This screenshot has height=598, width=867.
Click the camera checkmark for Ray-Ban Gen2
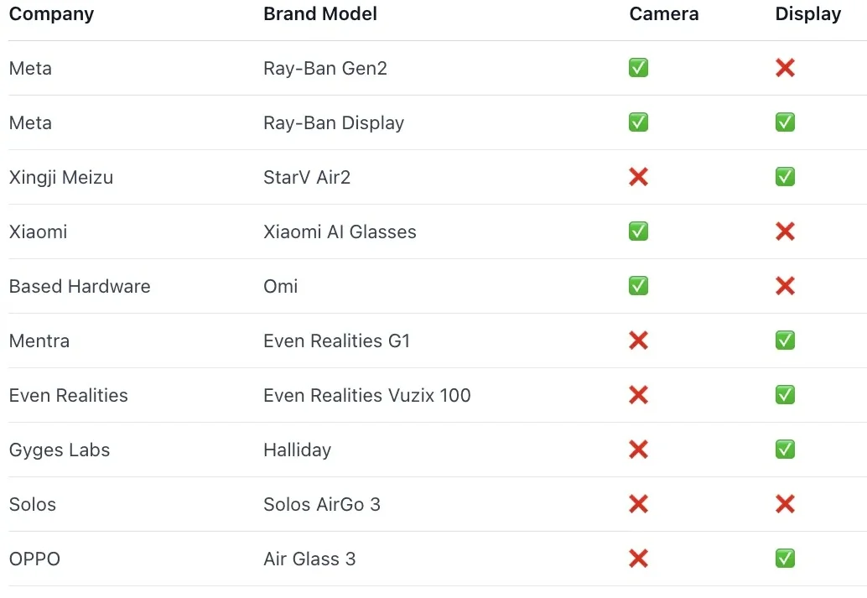tap(638, 68)
